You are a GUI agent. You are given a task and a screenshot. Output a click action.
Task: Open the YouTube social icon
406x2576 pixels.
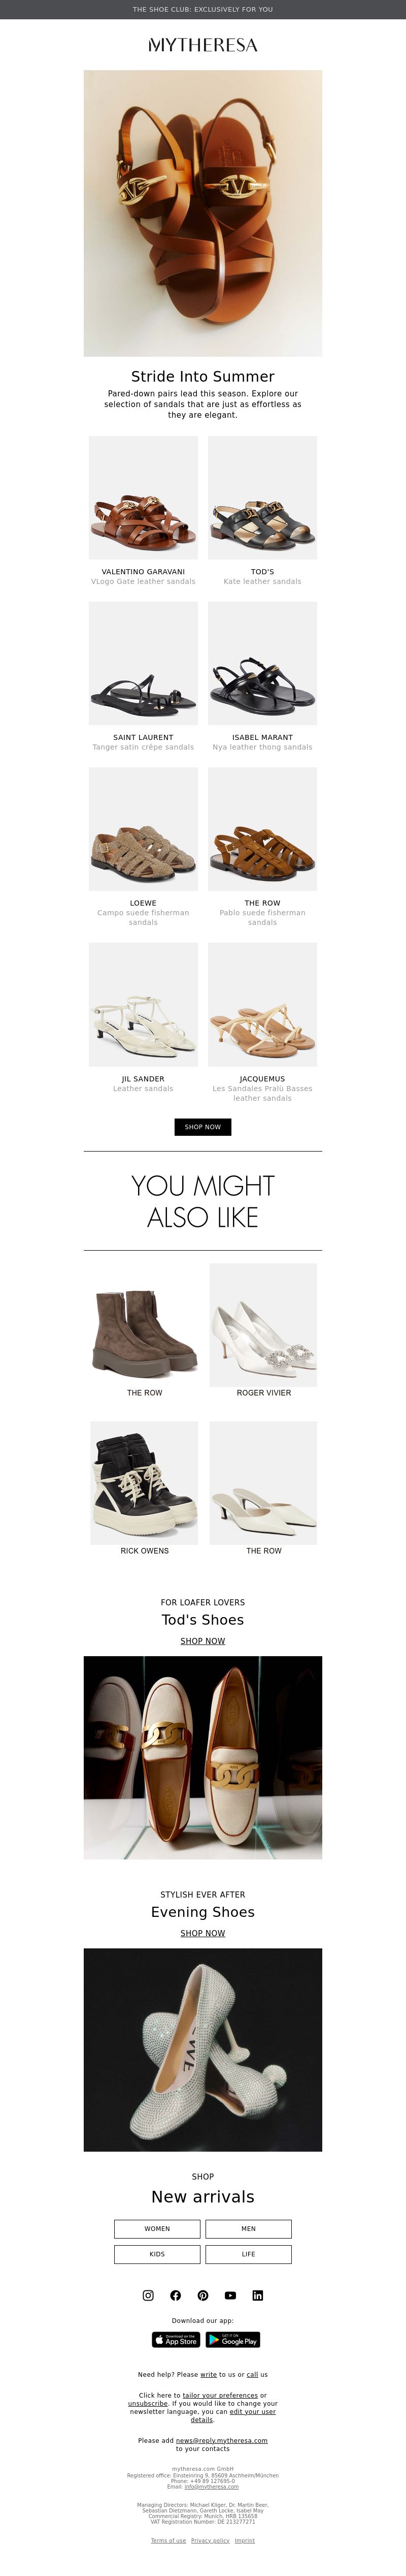230,2295
